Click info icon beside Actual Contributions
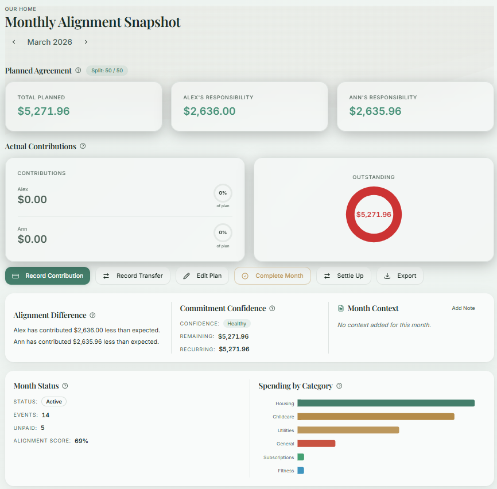This screenshot has width=497, height=489. click(83, 146)
